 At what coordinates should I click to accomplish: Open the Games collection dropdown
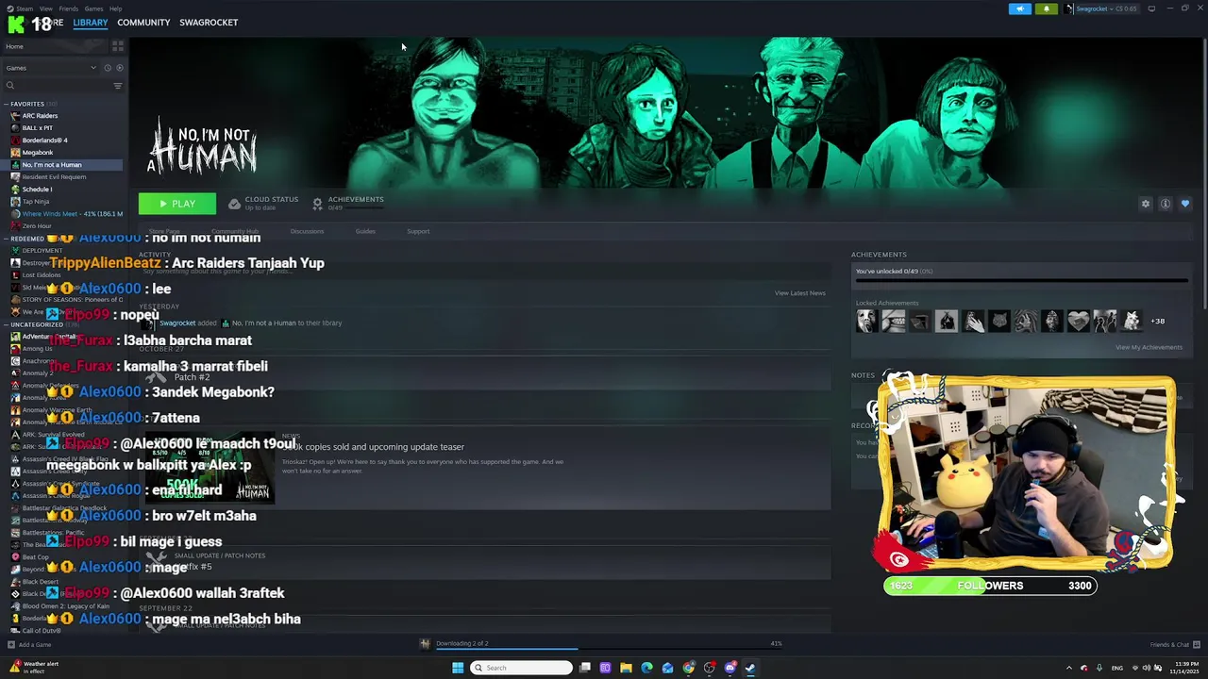point(51,68)
